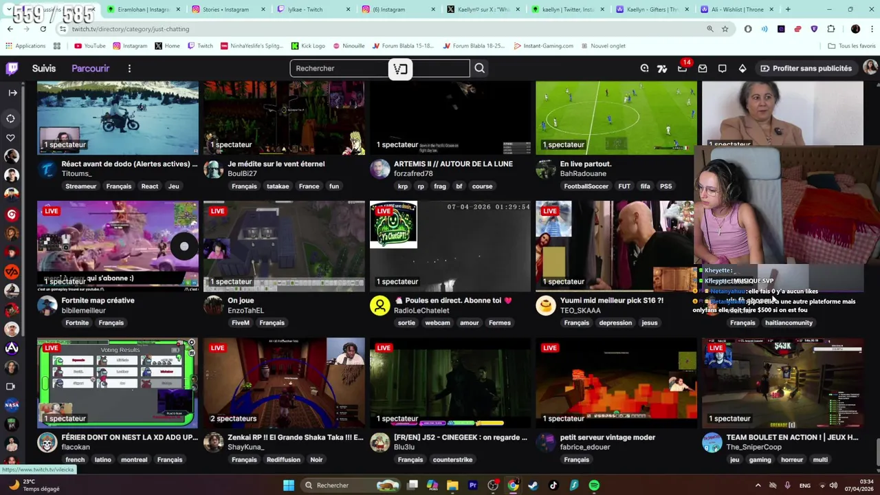Select the FiveM tag
The image size is (880, 495).
coord(241,322)
